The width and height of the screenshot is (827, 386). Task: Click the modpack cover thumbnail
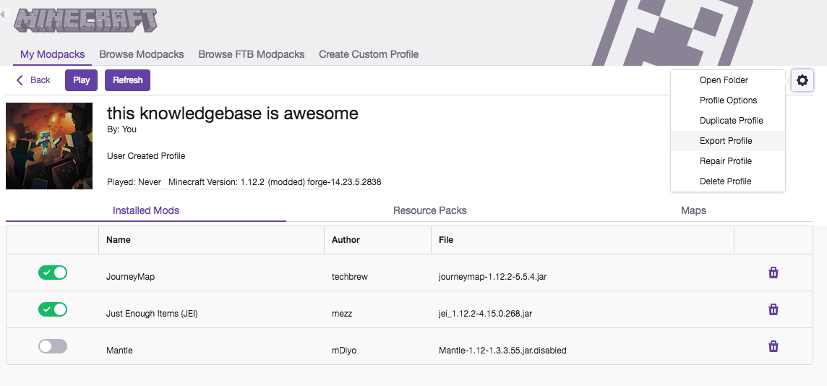coord(49,146)
